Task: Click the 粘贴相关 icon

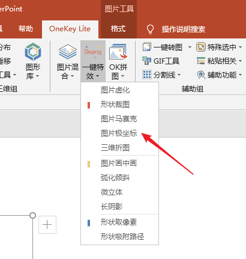Action: [x=201, y=61]
